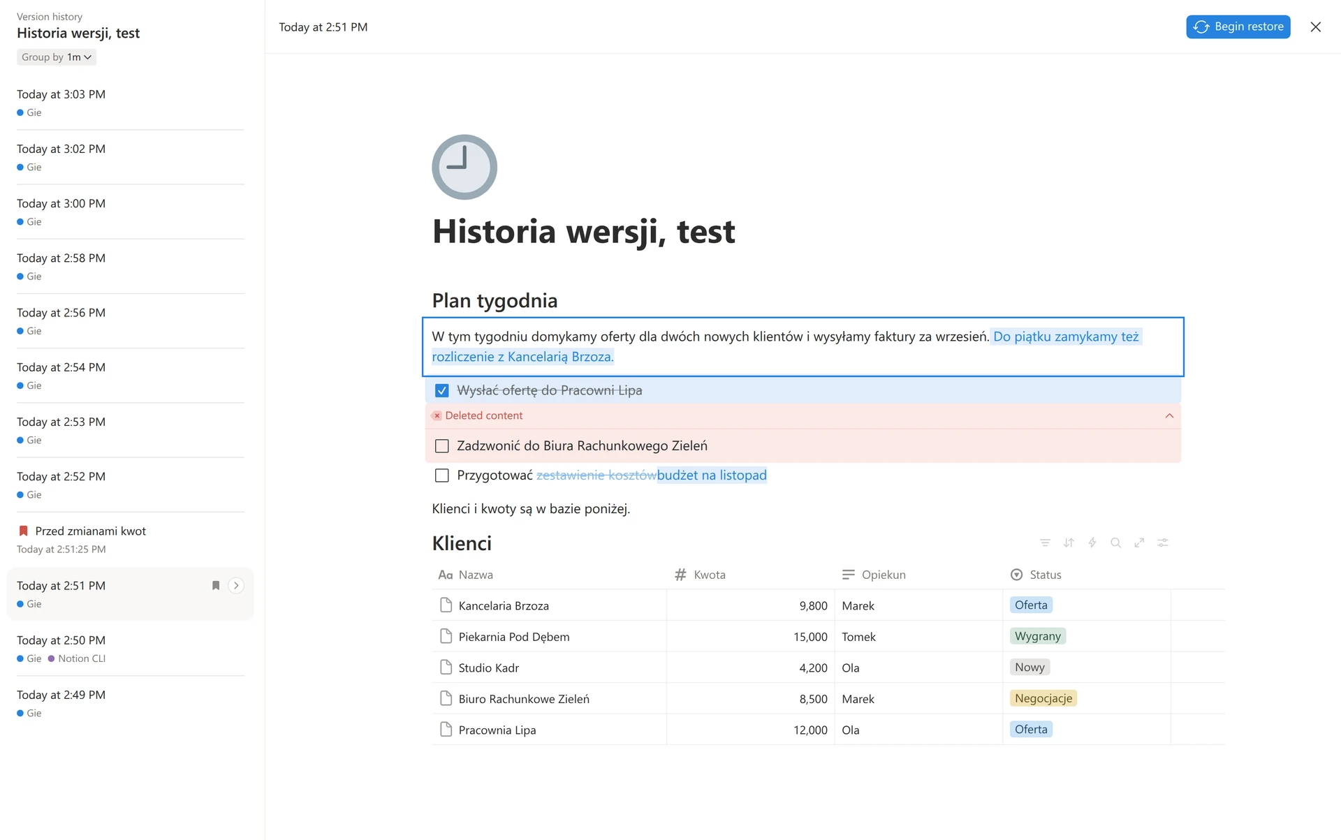Click the yellow Negocjacje status tag
This screenshot has height=840, width=1341.
pos(1043,698)
